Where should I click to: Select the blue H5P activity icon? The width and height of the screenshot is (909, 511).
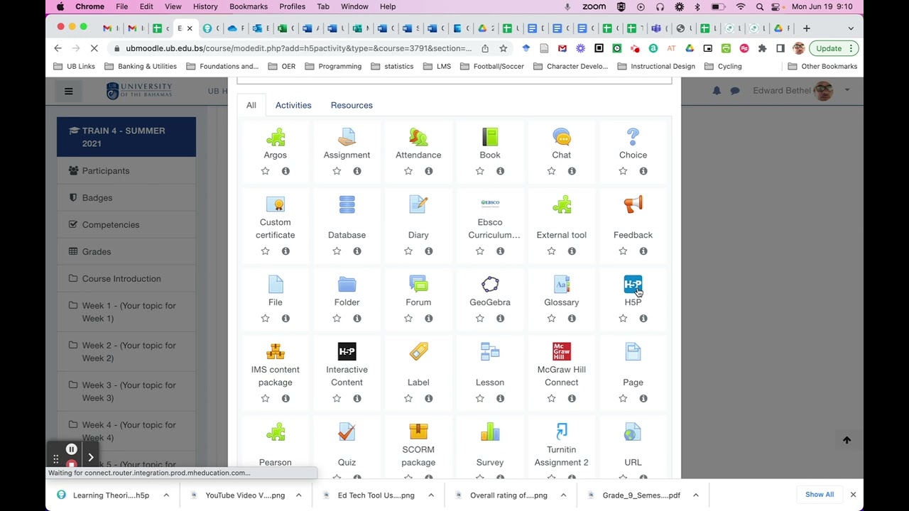633,285
